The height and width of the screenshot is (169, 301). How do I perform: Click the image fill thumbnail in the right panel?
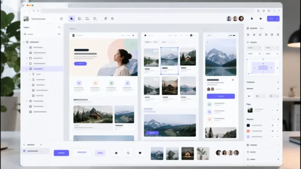coord(250,110)
